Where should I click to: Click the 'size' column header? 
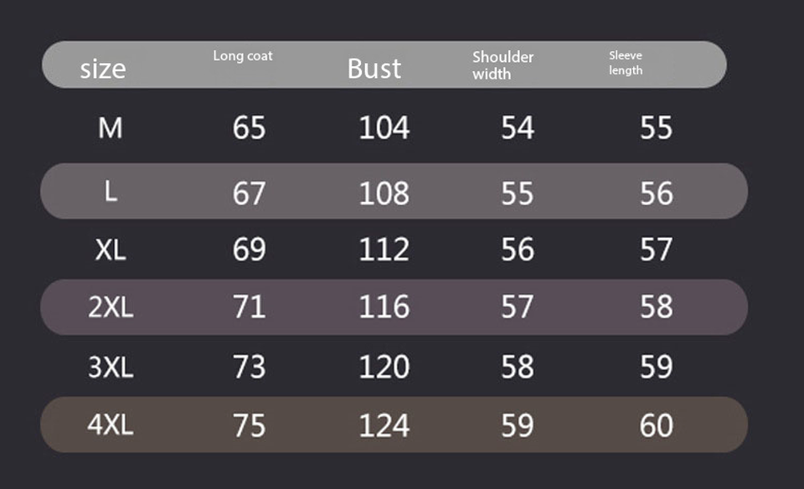102,69
